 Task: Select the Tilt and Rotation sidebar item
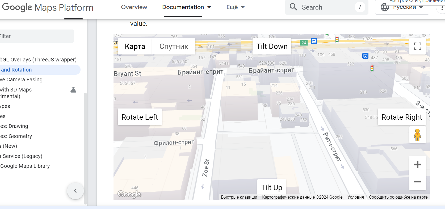(40, 70)
